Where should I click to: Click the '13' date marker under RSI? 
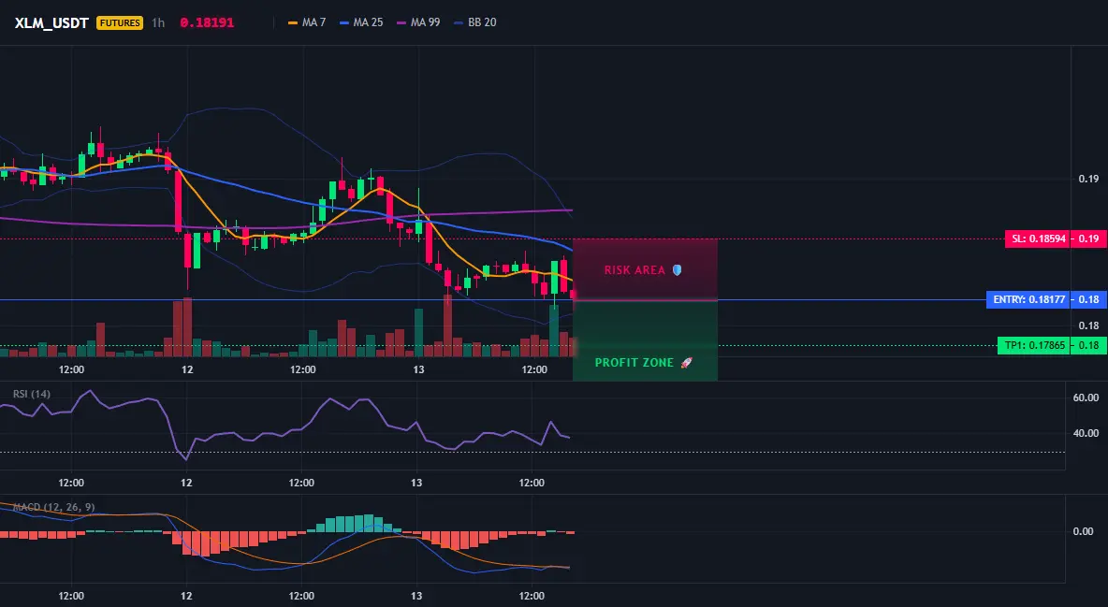tap(417, 483)
